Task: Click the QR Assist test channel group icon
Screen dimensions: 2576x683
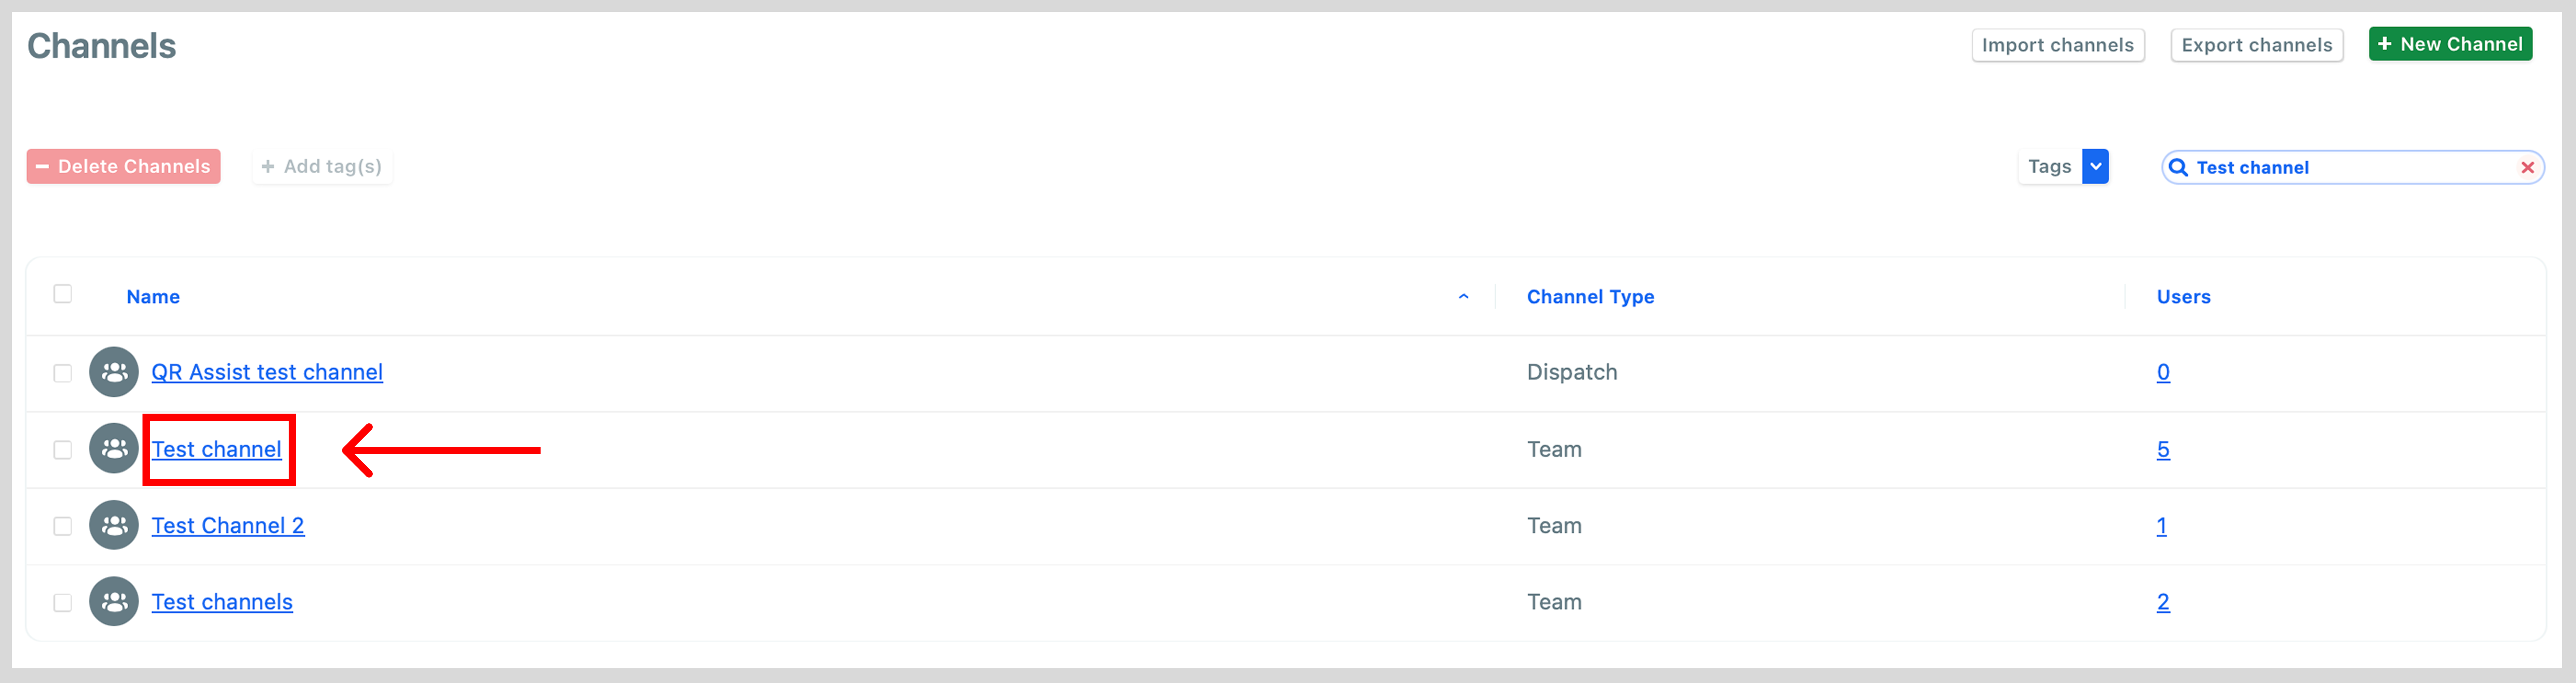Action: tap(114, 372)
